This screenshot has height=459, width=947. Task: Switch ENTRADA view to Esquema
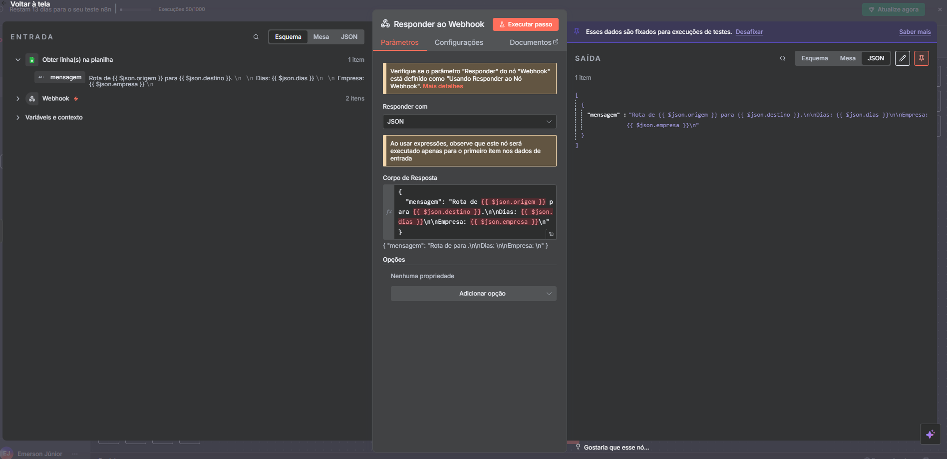click(288, 37)
